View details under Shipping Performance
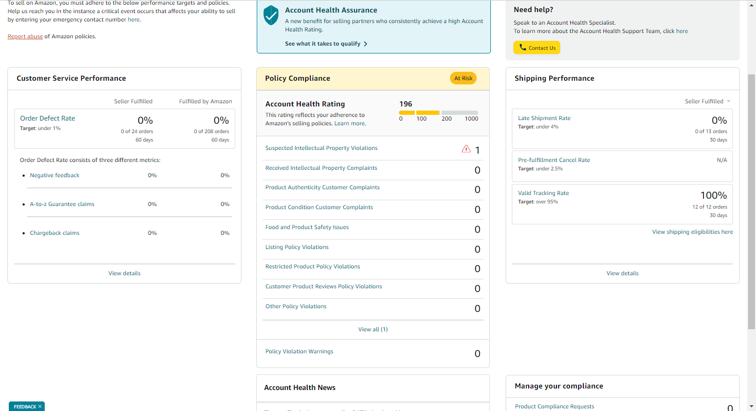The image size is (756, 411). pyautogui.click(x=623, y=273)
